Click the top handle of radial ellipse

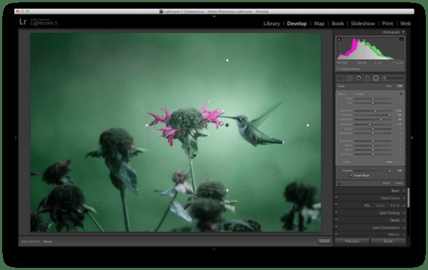[x=227, y=60]
